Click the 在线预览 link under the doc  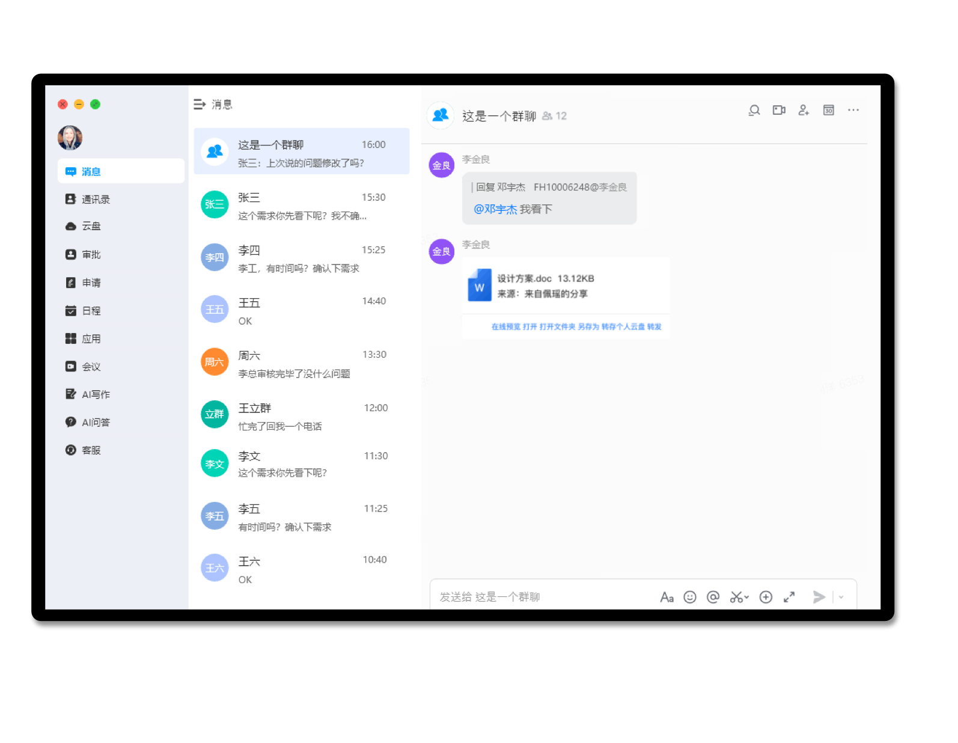pyautogui.click(x=505, y=327)
